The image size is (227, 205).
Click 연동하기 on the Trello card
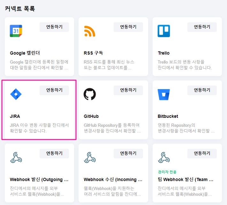pos(202,27)
